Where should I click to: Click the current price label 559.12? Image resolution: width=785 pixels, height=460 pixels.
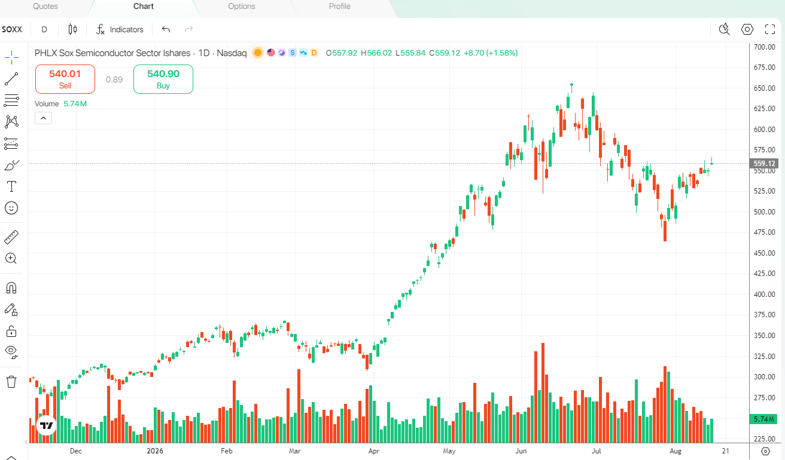(x=765, y=163)
